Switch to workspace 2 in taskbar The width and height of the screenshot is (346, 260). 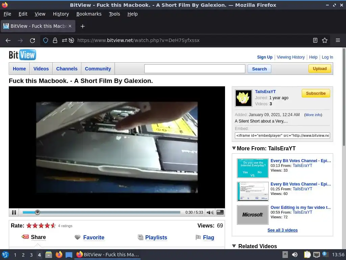(23, 255)
